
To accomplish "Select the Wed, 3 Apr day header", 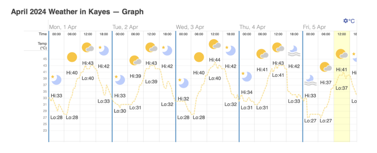I will pos(190,27).
